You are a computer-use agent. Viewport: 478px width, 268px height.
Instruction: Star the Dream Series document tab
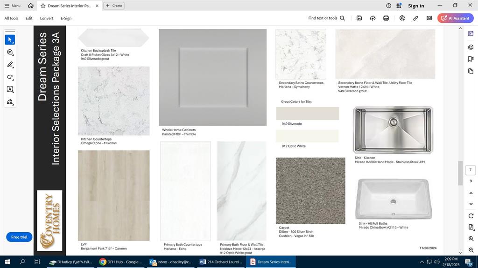pyautogui.click(x=43, y=6)
